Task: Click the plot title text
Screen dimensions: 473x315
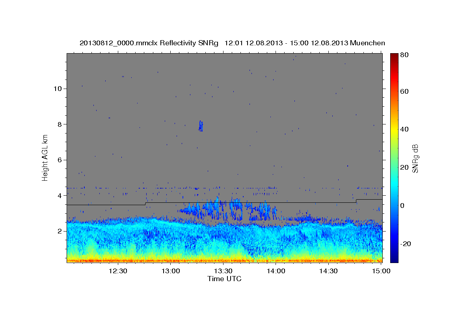Action: coord(232,43)
